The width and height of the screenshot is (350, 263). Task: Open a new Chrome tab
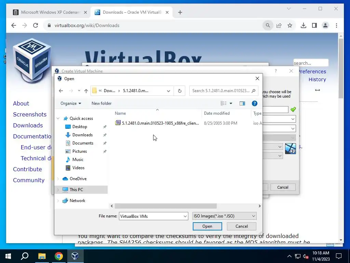[x=180, y=12]
